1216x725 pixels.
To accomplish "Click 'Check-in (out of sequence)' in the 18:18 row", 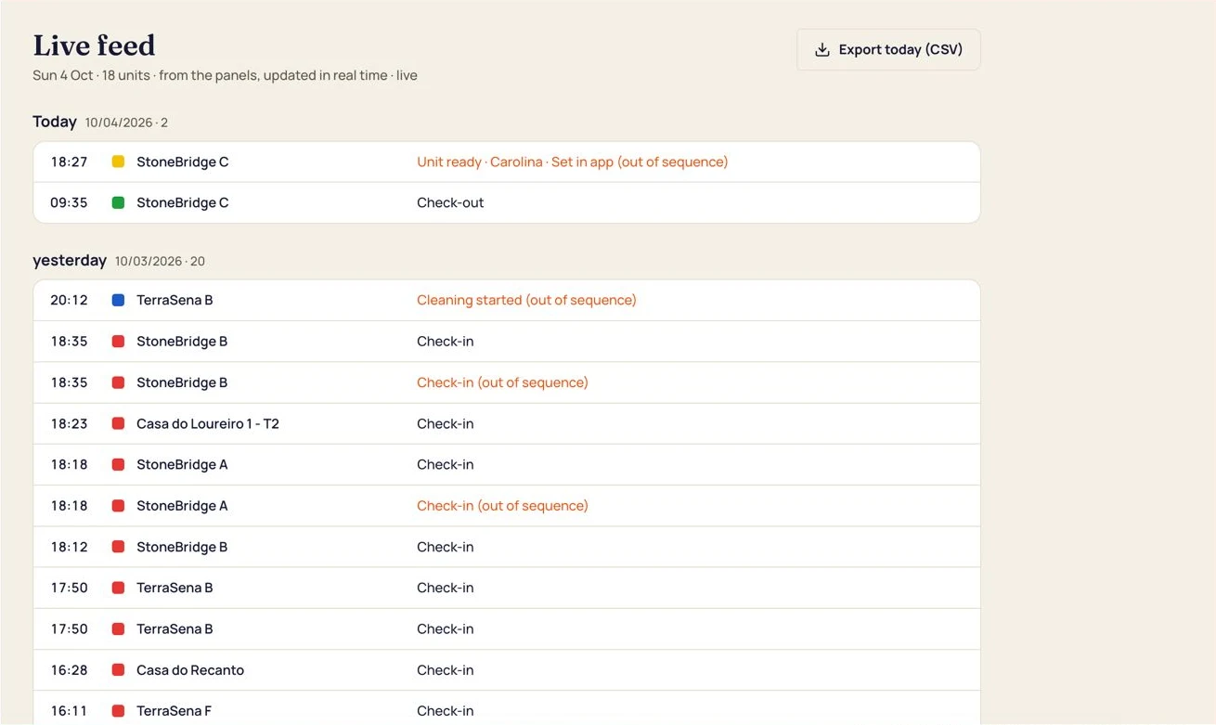I will point(502,506).
